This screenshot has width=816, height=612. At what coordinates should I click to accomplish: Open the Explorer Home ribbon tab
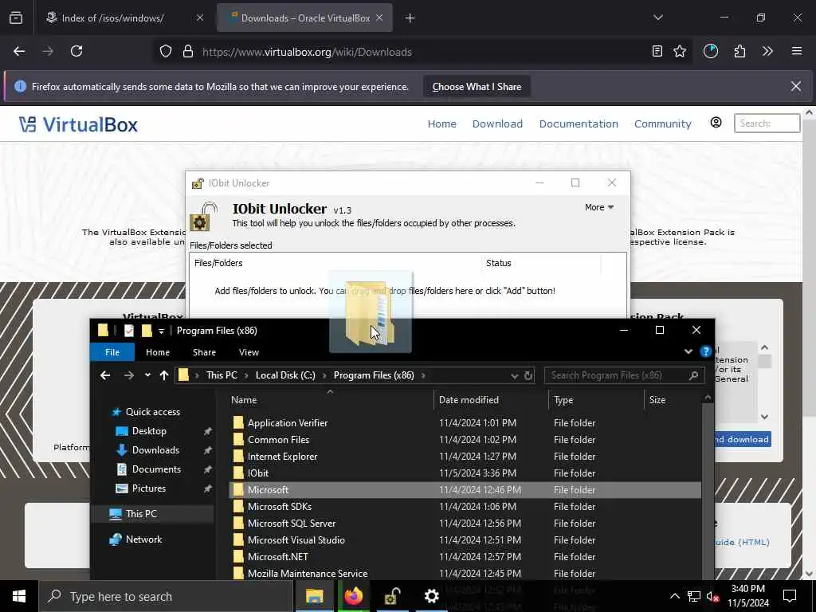pyautogui.click(x=158, y=352)
